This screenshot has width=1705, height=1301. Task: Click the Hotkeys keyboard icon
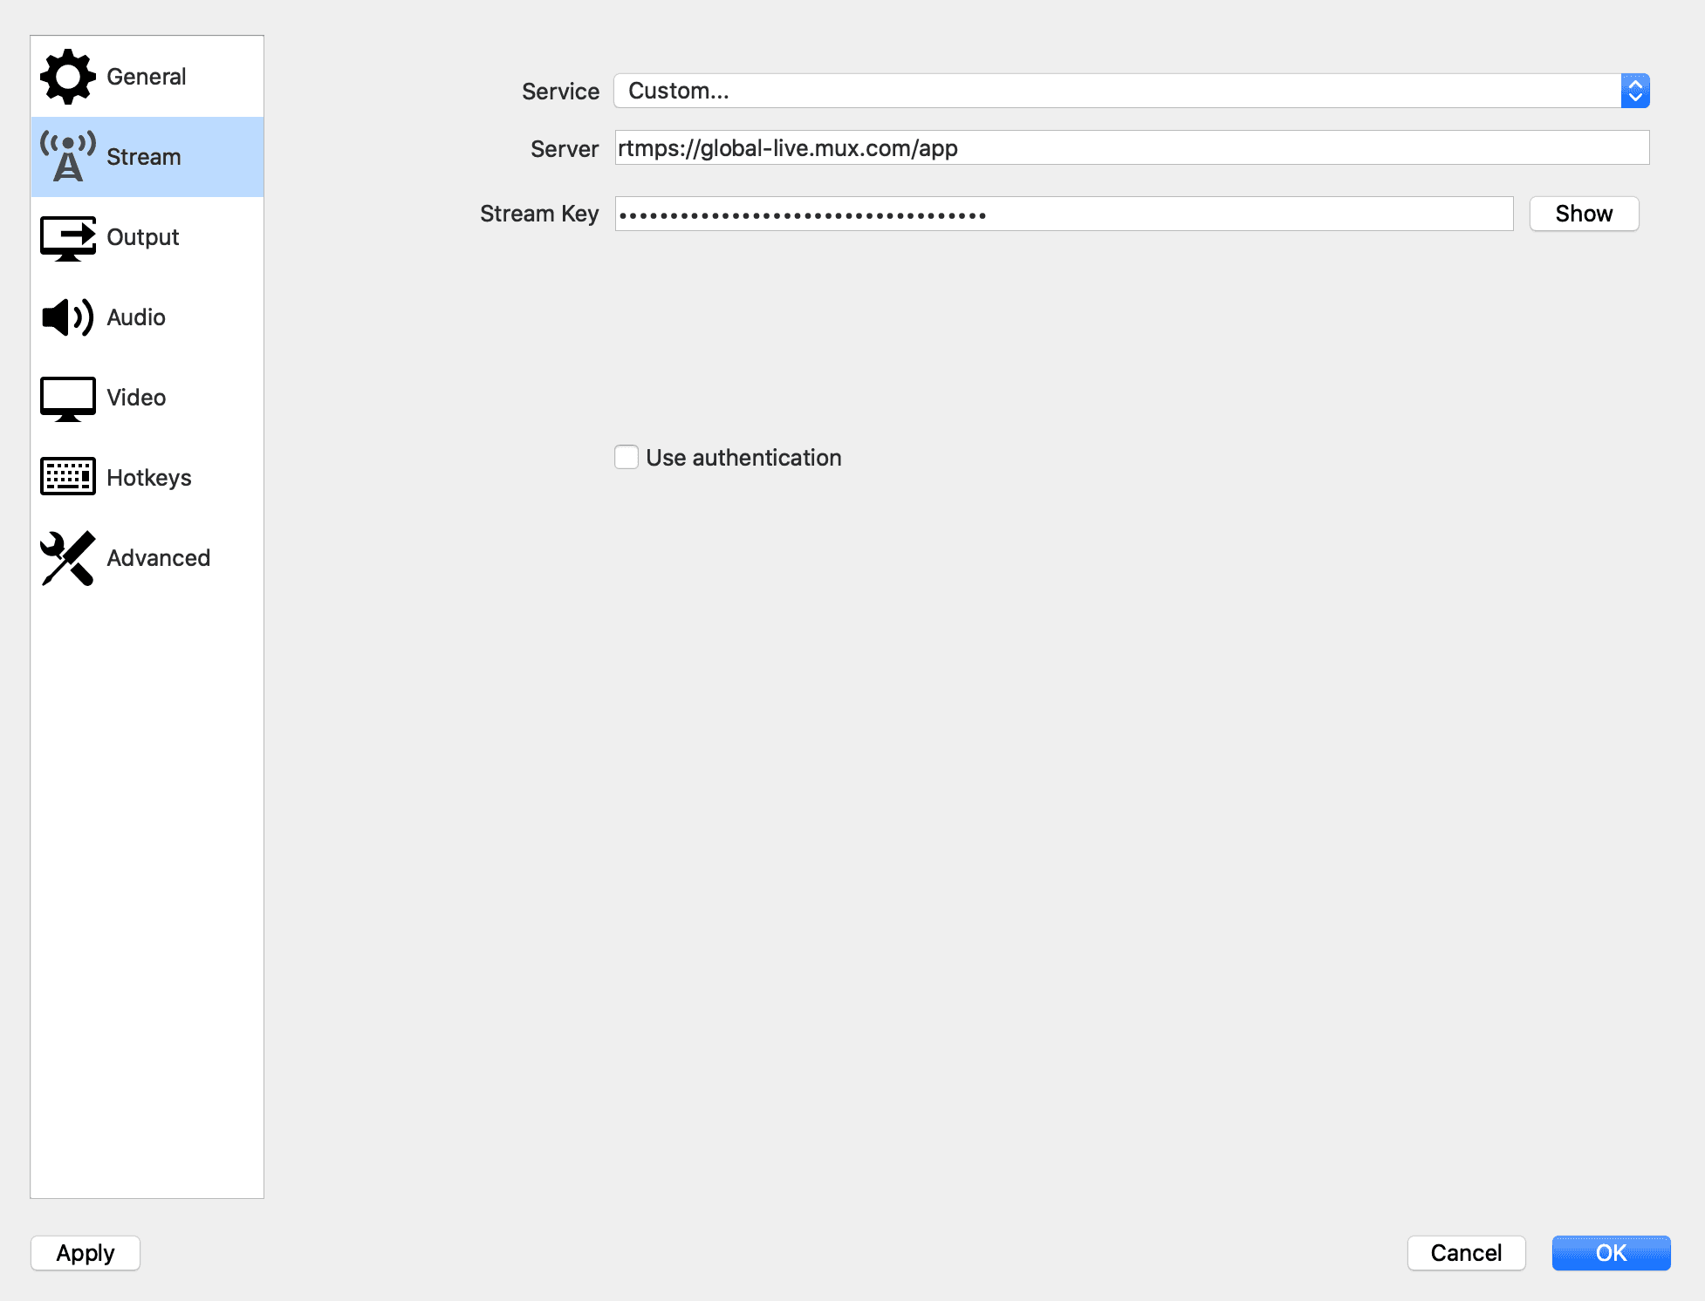pyautogui.click(x=67, y=477)
